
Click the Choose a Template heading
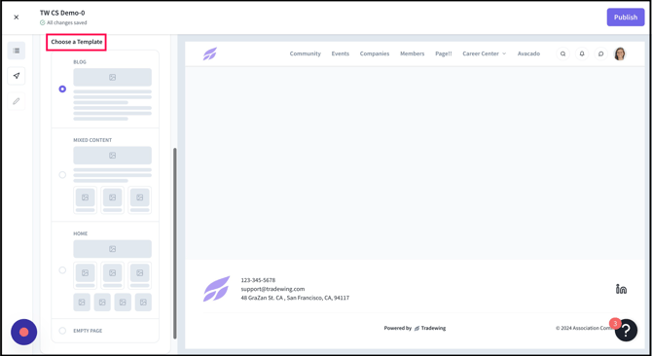(x=77, y=42)
